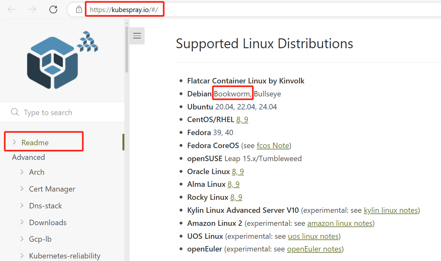The width and height of the screenshot is (441, 261).
Task: Click 'Kylin Linux Advanced Server V10' text
Action: click(243, 210)
